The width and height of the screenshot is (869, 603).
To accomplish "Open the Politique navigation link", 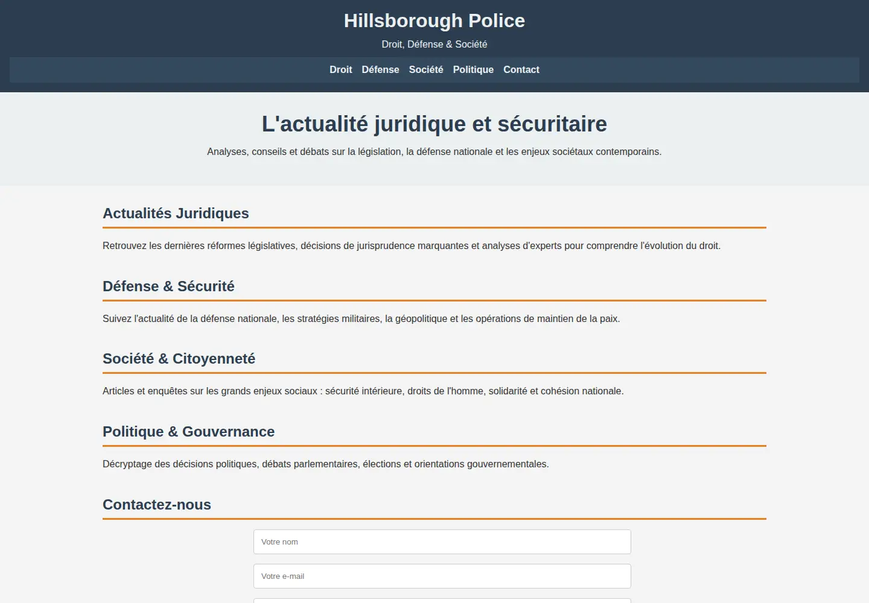I will (473, 70).
